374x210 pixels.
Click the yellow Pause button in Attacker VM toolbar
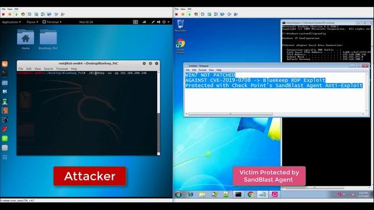pyautogui.click(x=10, y=15)
